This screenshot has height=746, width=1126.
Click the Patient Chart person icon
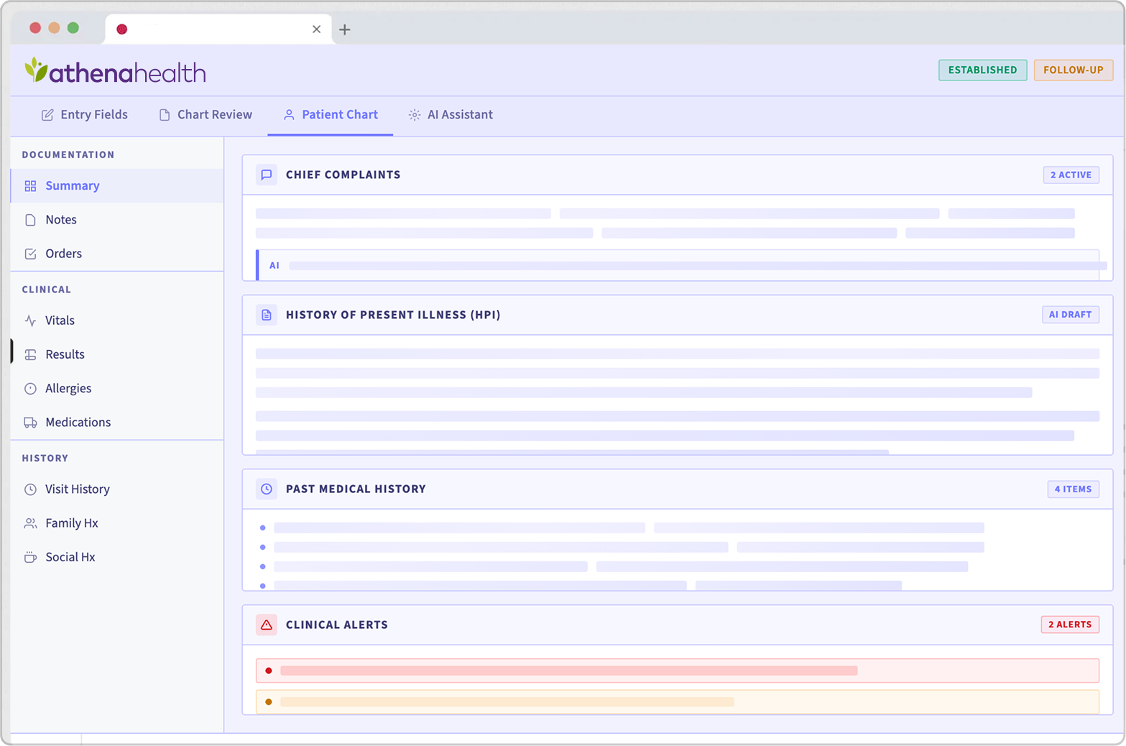[x=289, y=115]
